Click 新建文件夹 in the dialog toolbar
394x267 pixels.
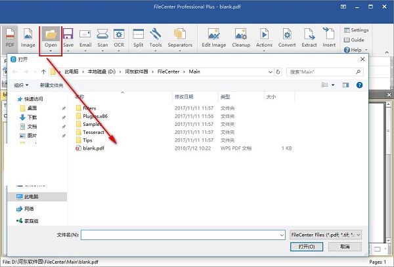click(x=52, y=85)
